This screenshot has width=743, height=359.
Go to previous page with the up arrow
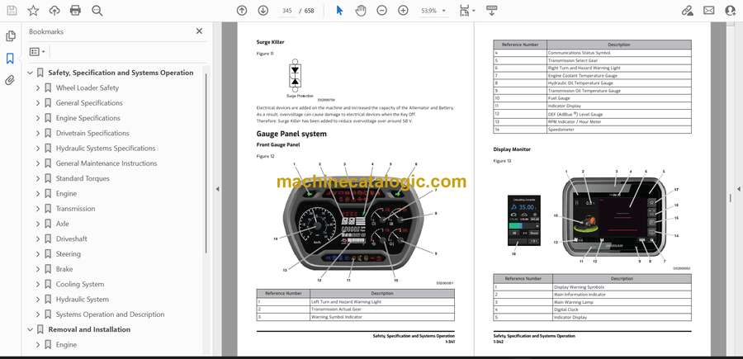[242, 11]
